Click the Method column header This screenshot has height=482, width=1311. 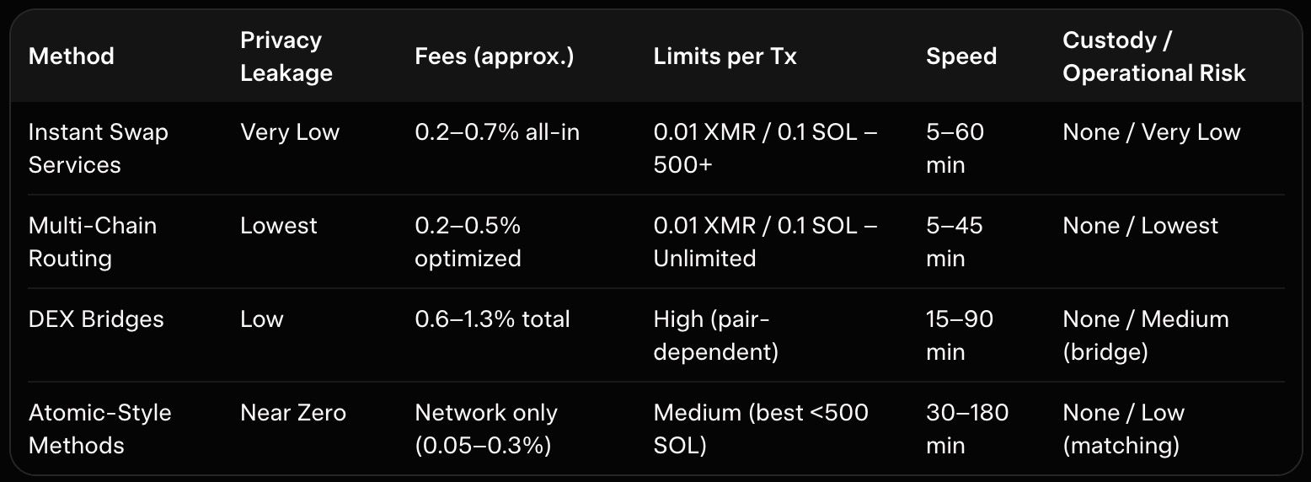coord(72,56)
